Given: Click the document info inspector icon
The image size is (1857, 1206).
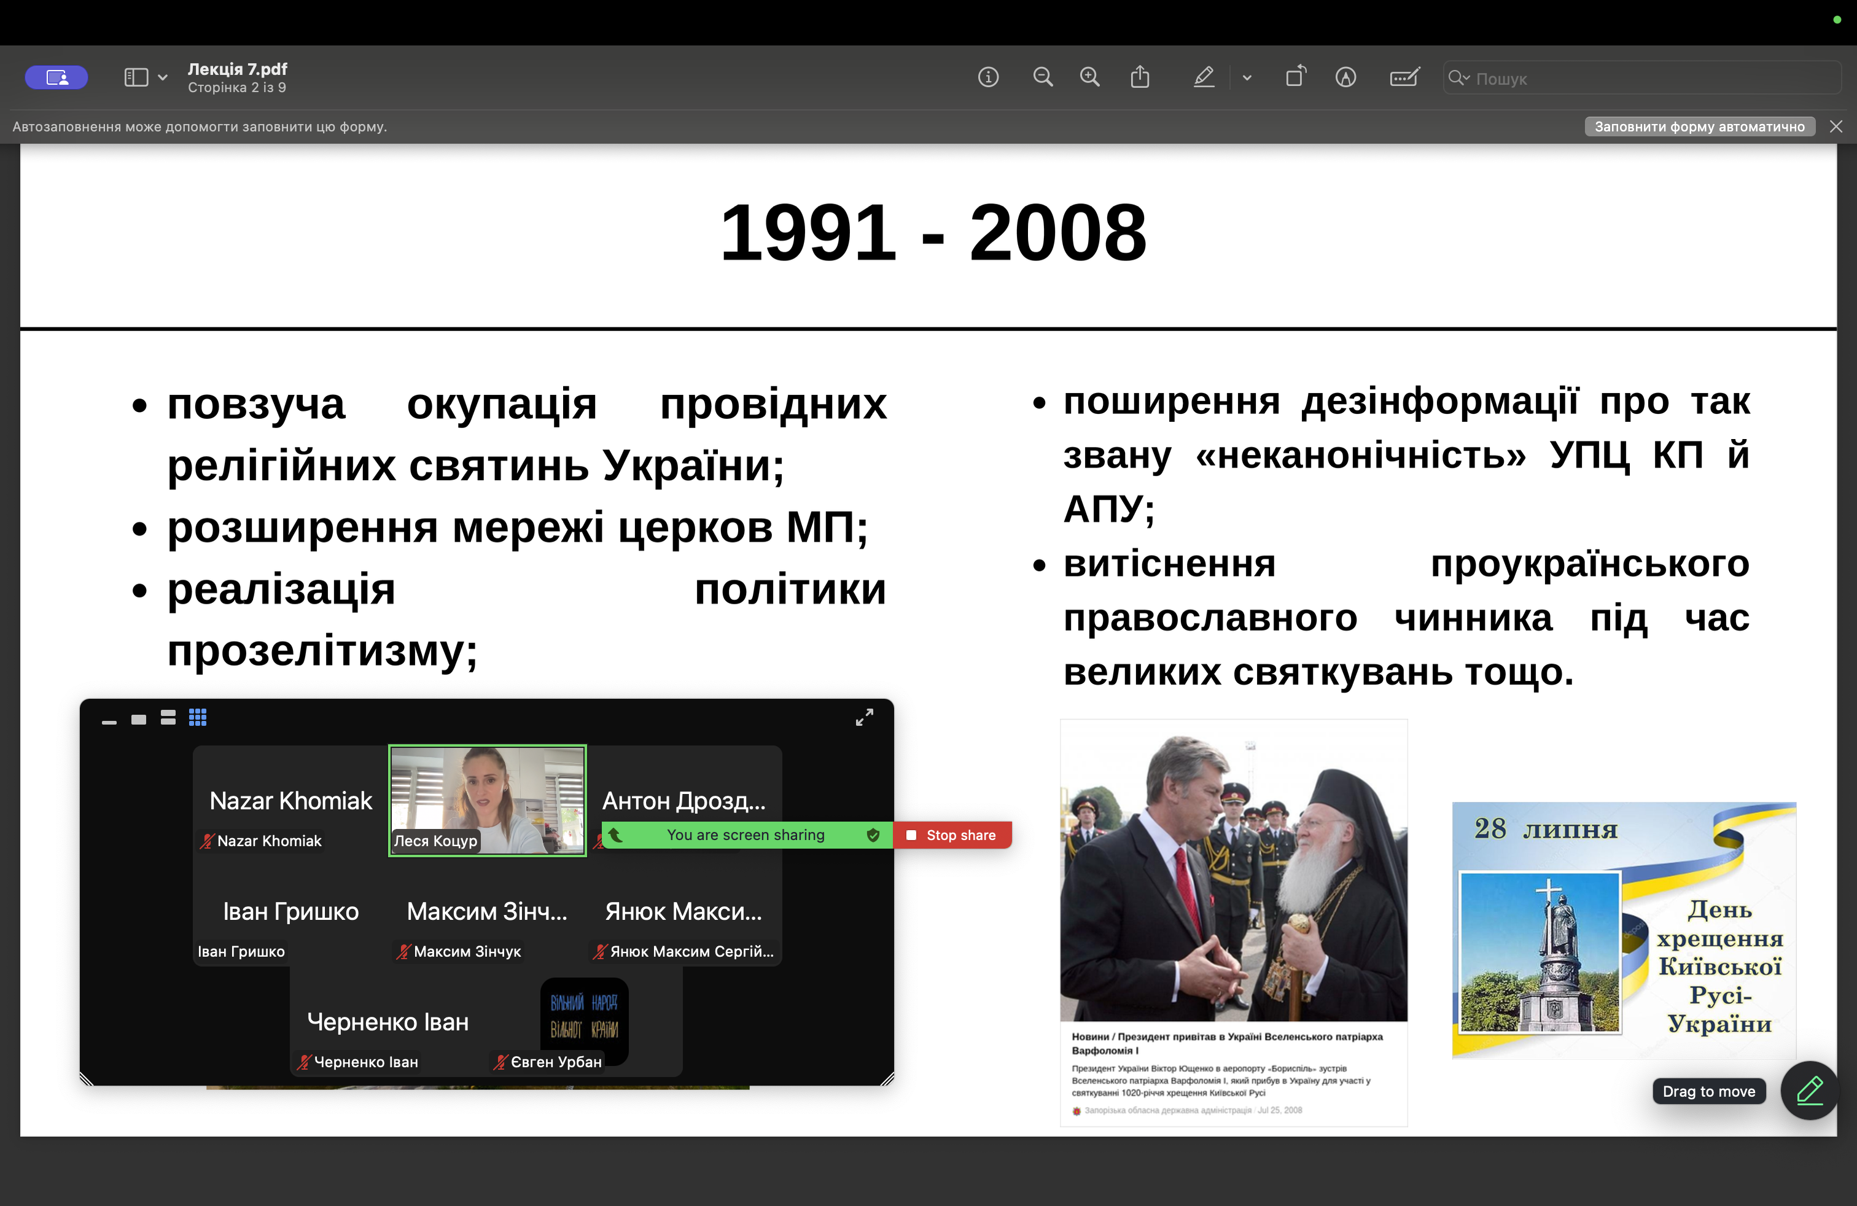Looking at the screenshot, I should [x=988, y=77].
